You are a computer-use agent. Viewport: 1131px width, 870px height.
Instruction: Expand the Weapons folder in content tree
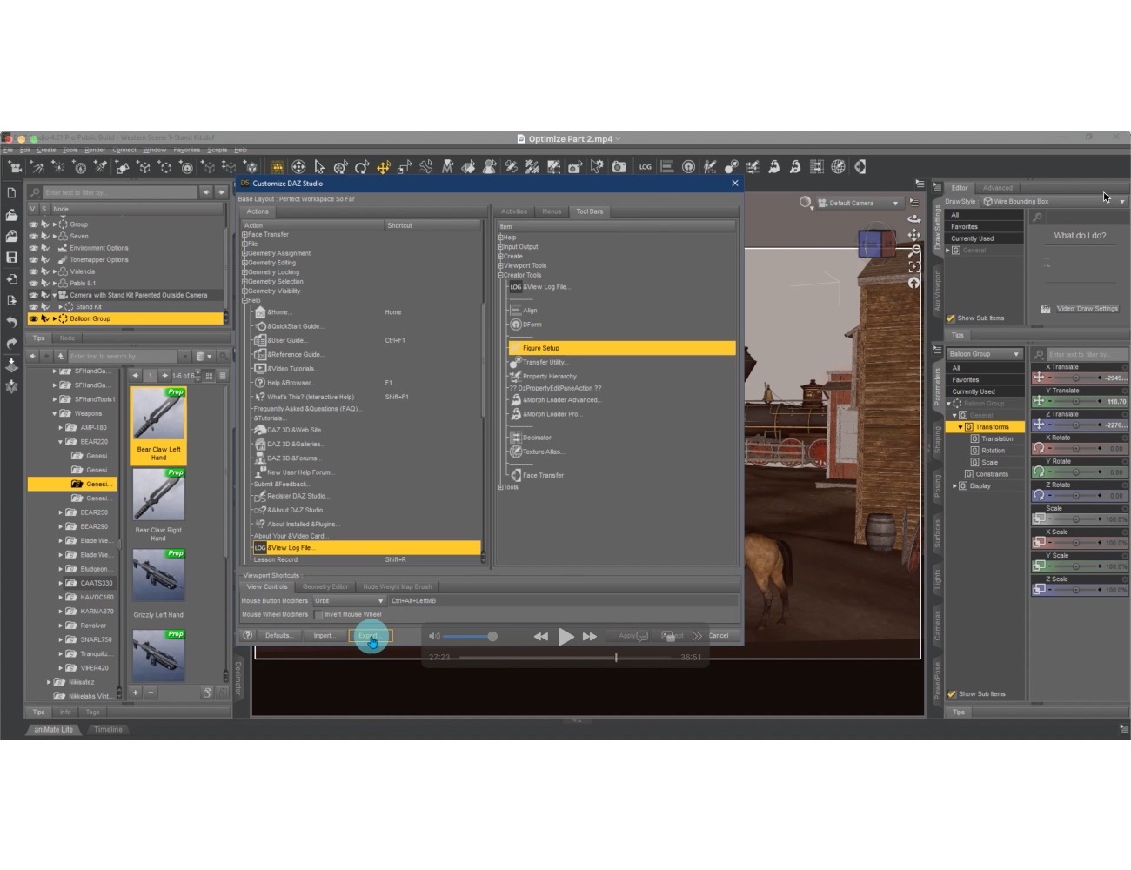(55, 414)
